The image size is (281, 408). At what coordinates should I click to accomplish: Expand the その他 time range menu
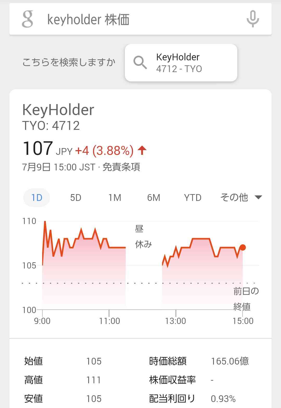tap(241, 197)
